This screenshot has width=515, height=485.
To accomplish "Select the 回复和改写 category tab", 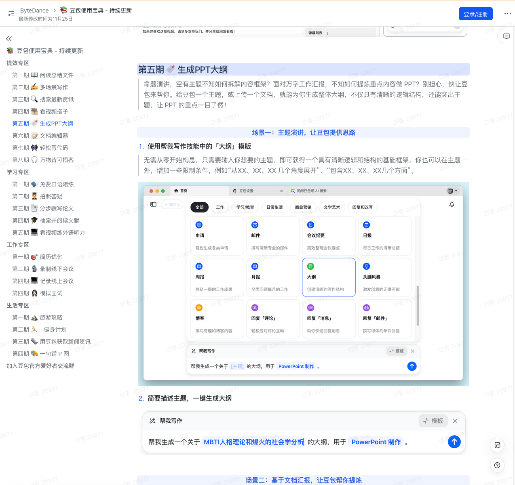I will point(363,207).
